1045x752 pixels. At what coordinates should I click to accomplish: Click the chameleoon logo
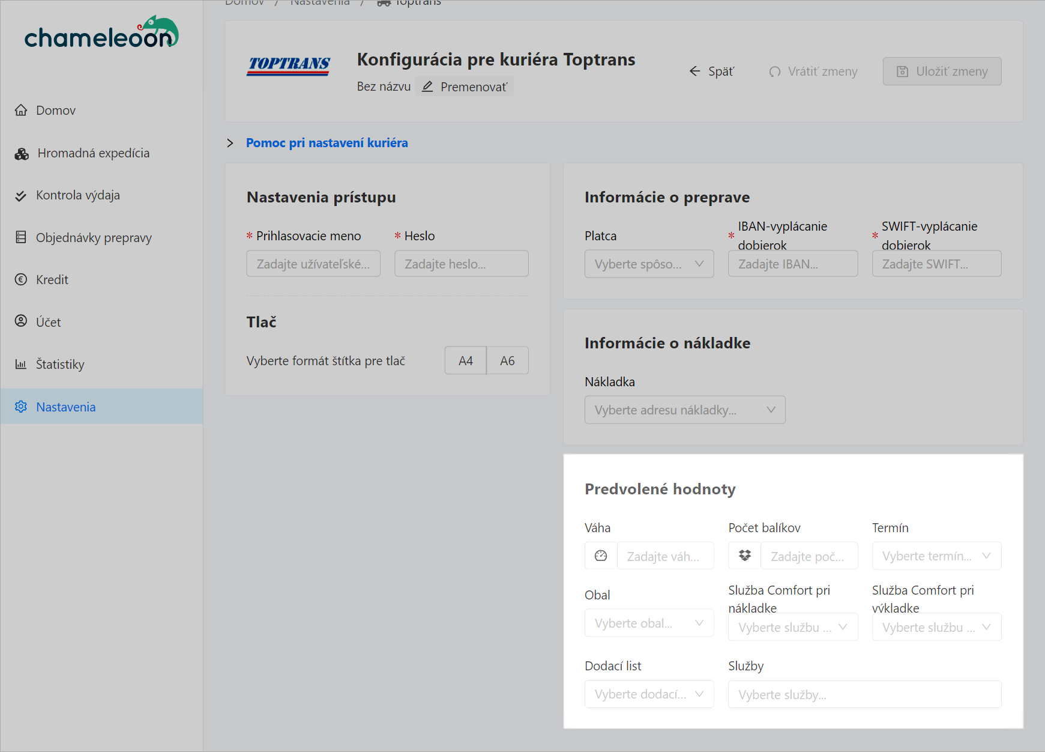tap(101, 33)
